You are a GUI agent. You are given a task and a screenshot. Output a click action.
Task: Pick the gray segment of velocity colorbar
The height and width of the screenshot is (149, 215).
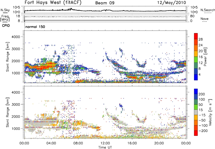tap(196, 112)
